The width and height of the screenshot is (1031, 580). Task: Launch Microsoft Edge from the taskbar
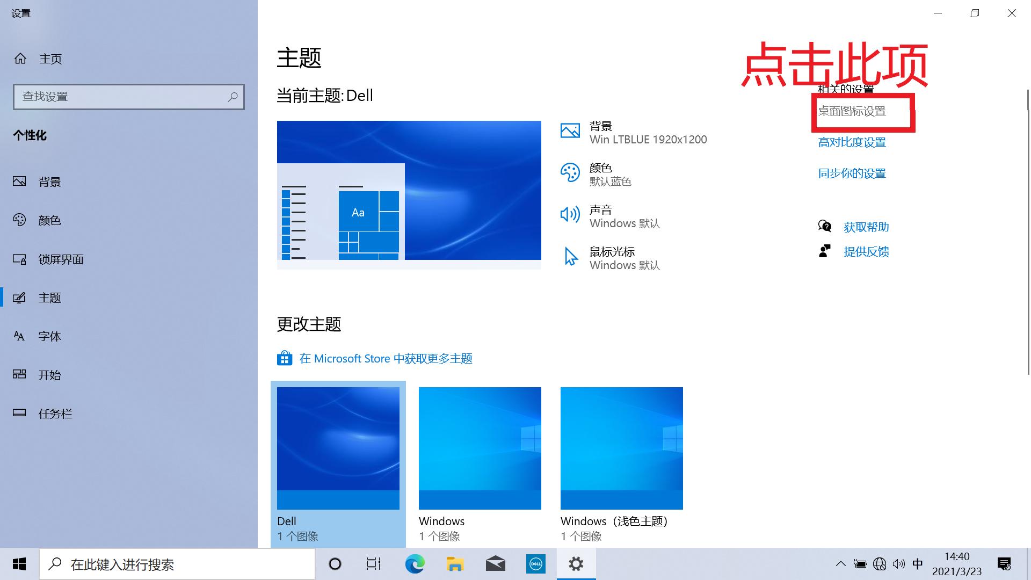pos(415,564)
